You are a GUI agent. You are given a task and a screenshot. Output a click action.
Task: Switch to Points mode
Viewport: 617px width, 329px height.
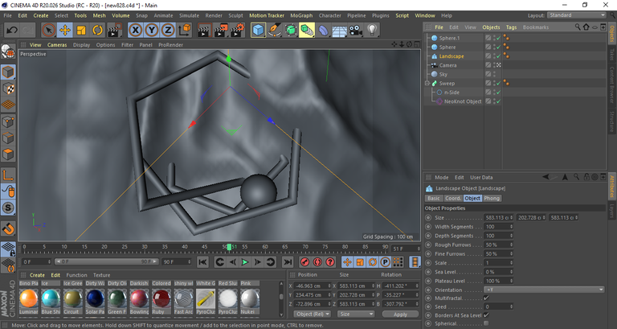click(x=8, y=121)
